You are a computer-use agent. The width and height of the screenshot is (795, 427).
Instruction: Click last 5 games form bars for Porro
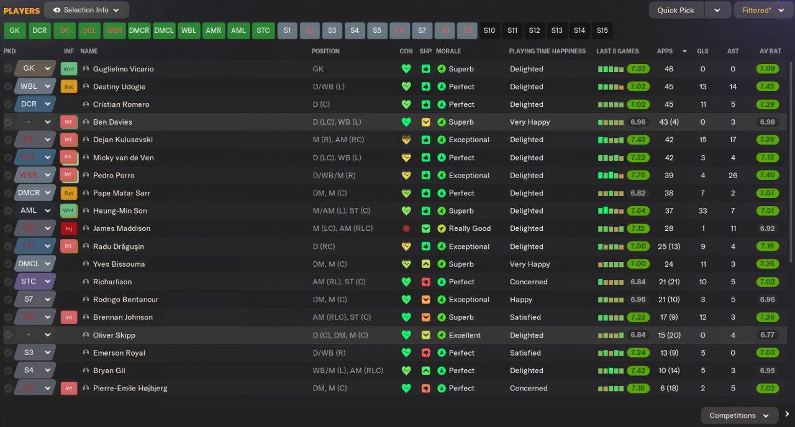611,176
